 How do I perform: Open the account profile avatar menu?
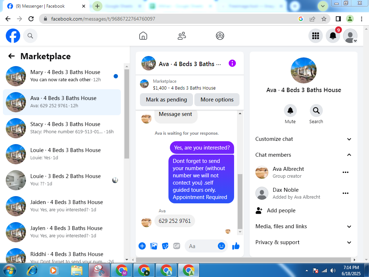(350, 36)
